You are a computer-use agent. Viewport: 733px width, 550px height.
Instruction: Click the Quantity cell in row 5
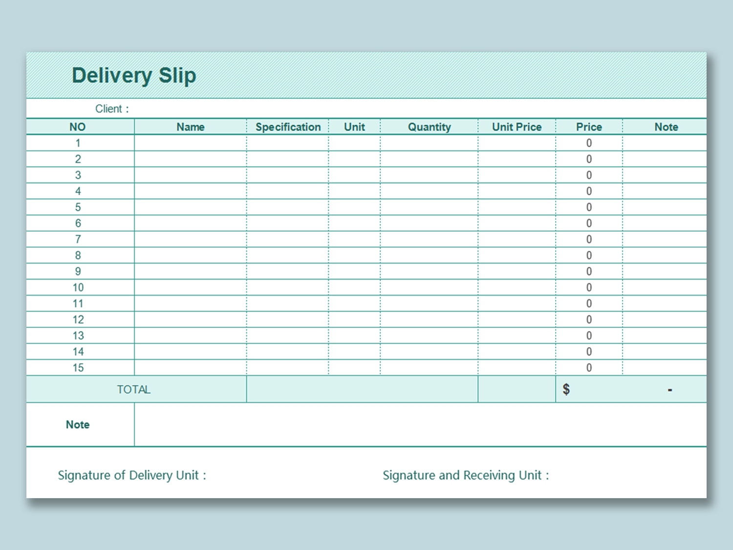(x=429, y=207)
